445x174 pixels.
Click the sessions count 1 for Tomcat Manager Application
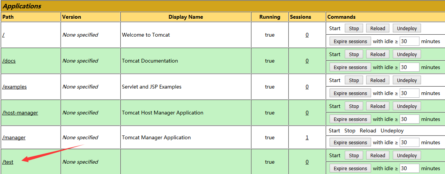point(307,137)
